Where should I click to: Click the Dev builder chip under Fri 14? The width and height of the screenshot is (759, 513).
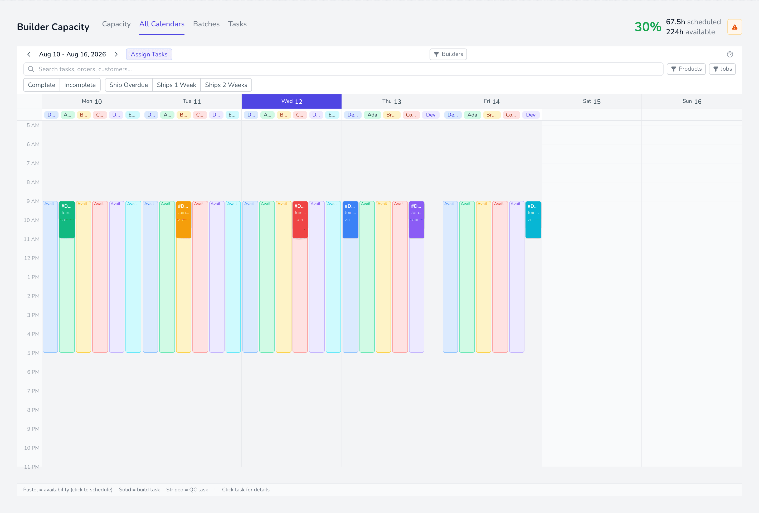point(531,115)
